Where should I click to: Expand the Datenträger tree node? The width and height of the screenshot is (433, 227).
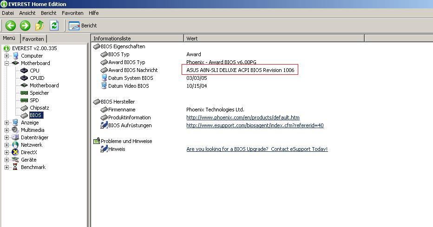point(7,137)
